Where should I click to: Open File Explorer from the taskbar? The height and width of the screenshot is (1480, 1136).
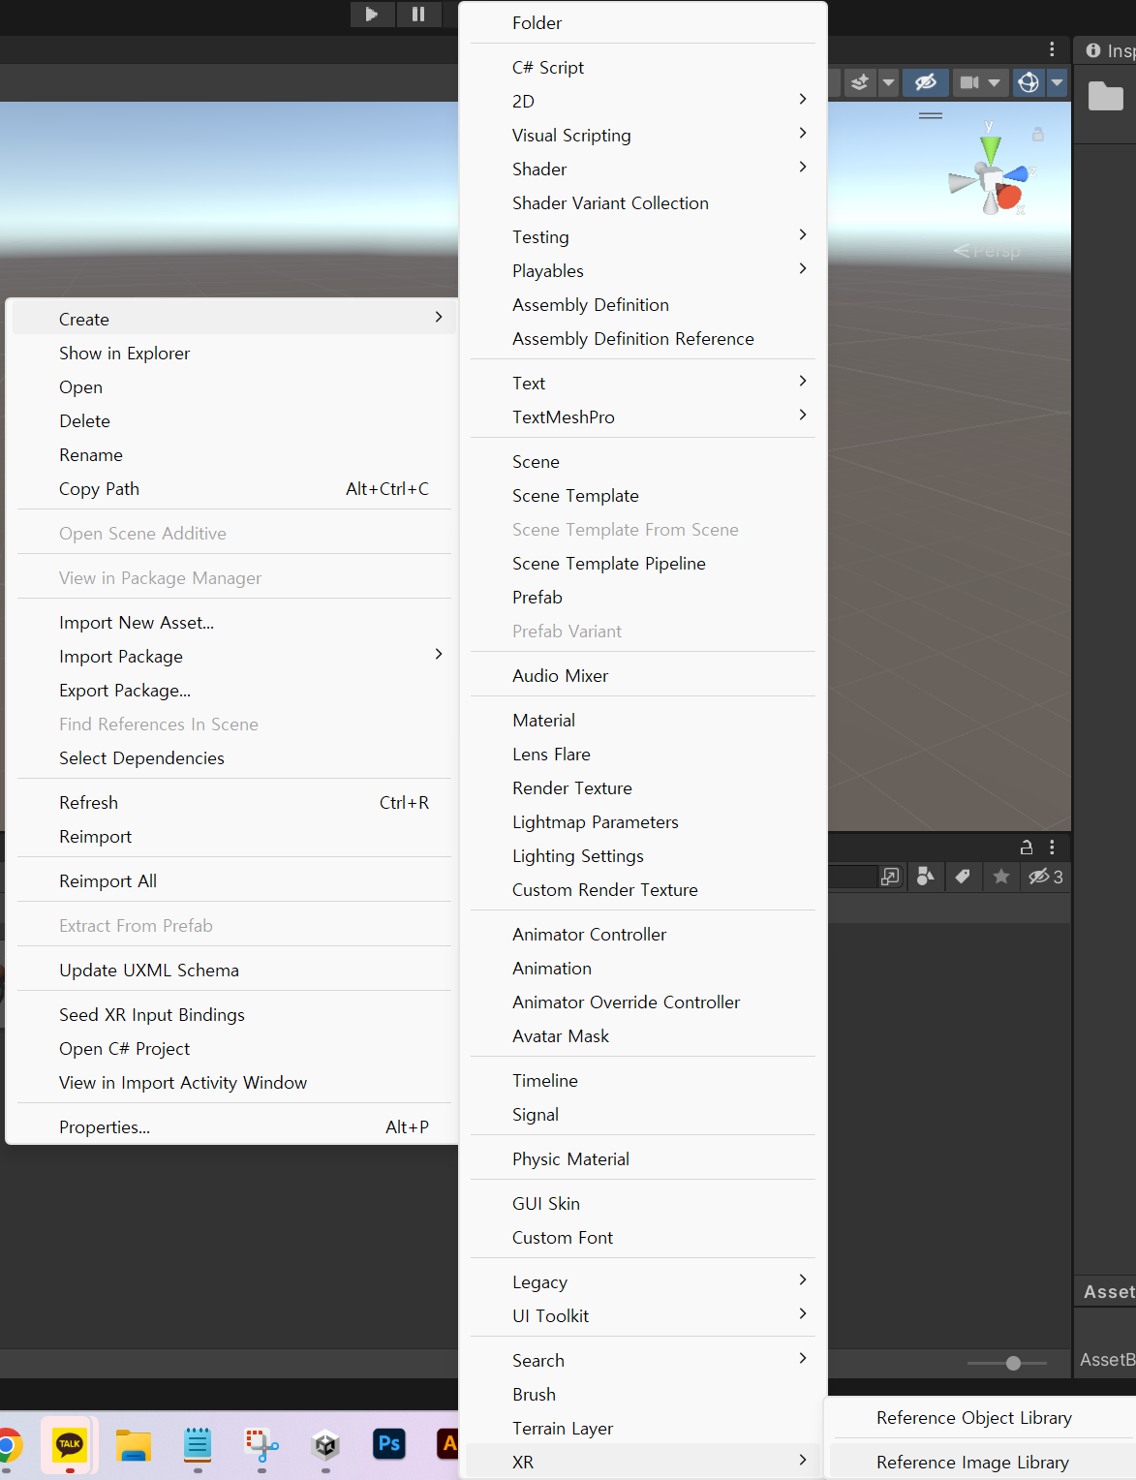(134, 1445)
